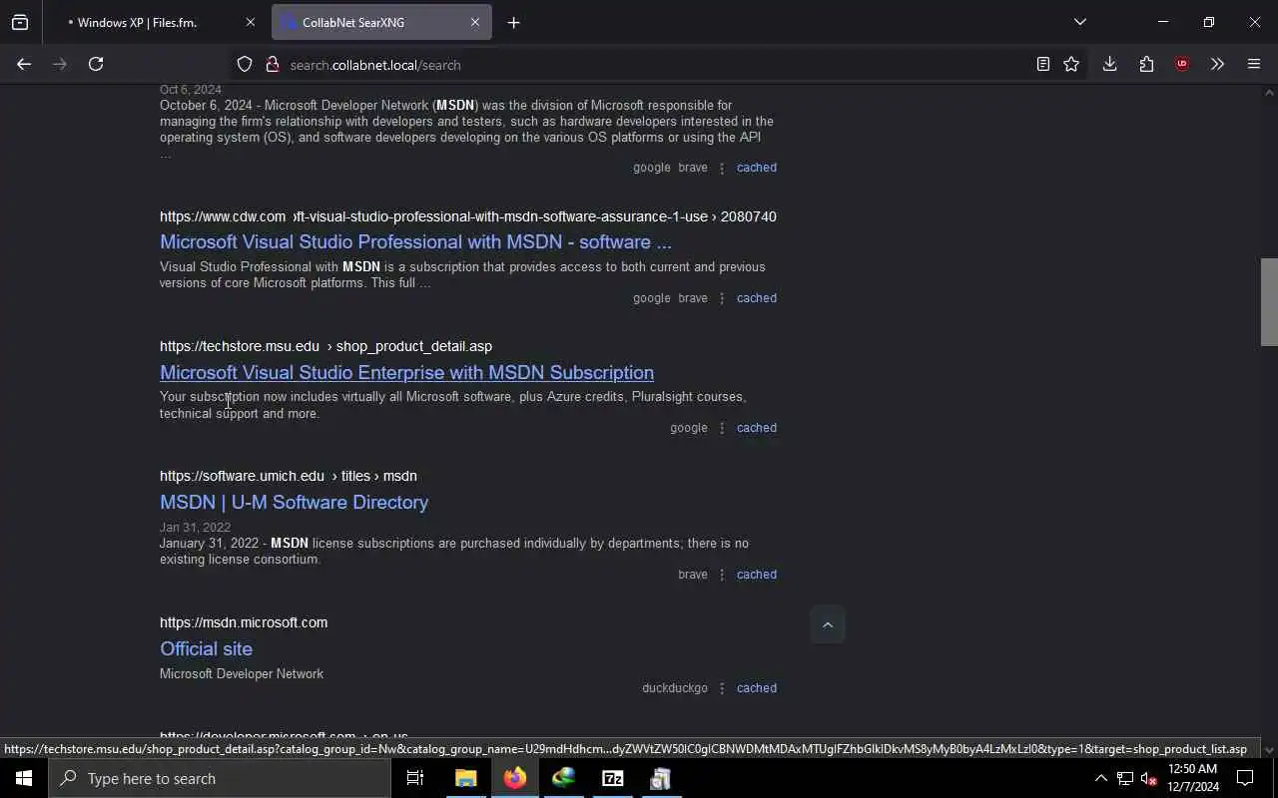Click the taskbar search box
Viewport: 1278px width, 798px height.
[x=220, y=778]
